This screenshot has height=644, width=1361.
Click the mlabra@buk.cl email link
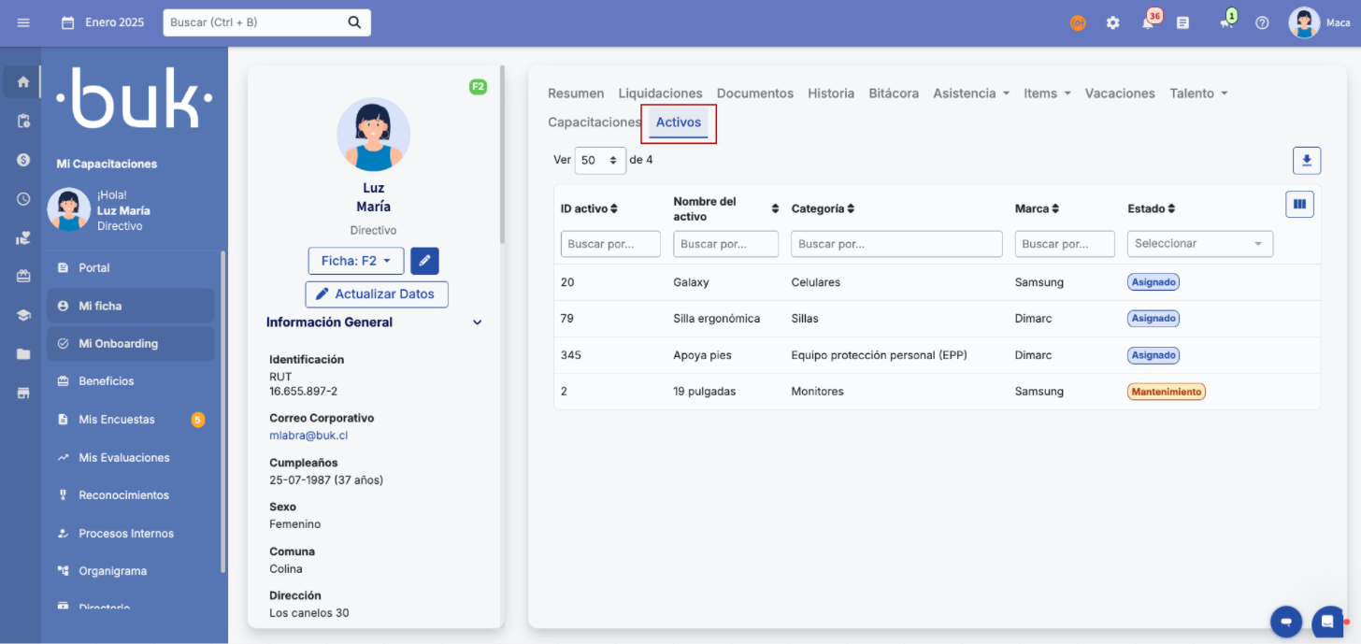pyautogui.click(x=308, y=436)
